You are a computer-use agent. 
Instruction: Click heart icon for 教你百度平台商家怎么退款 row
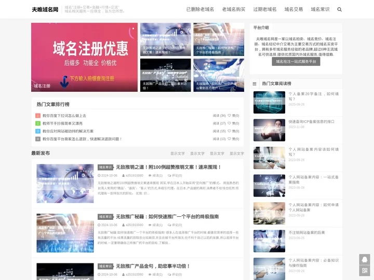pos(229,139)
